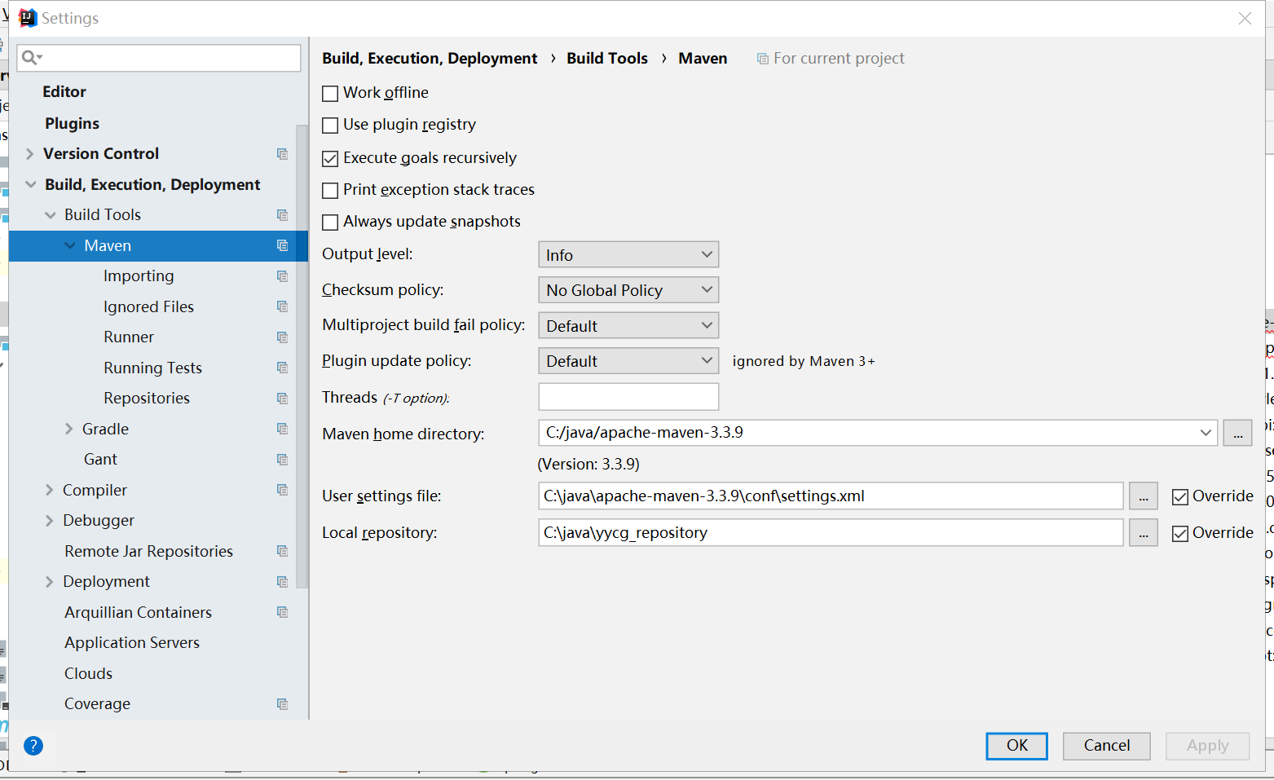Expand the Version Control tree node
Image resolution: width=1274 pixels, height=780 pixels.
tap(30, 154)
